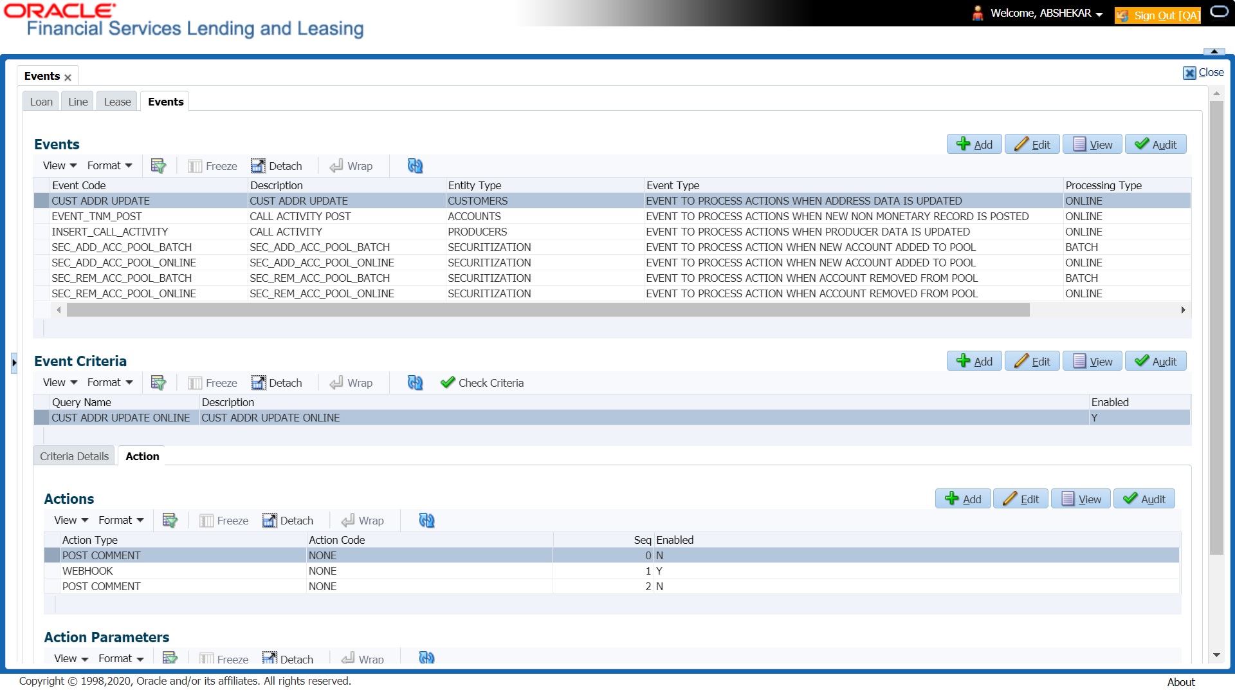This screenshot has height=695, width=1235.
Task: Click refresh icon in Event Criteria toolbar
Action: [415, 383]
